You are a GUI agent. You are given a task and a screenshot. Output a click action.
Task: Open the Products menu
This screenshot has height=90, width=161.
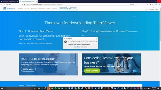coord(20,9)
